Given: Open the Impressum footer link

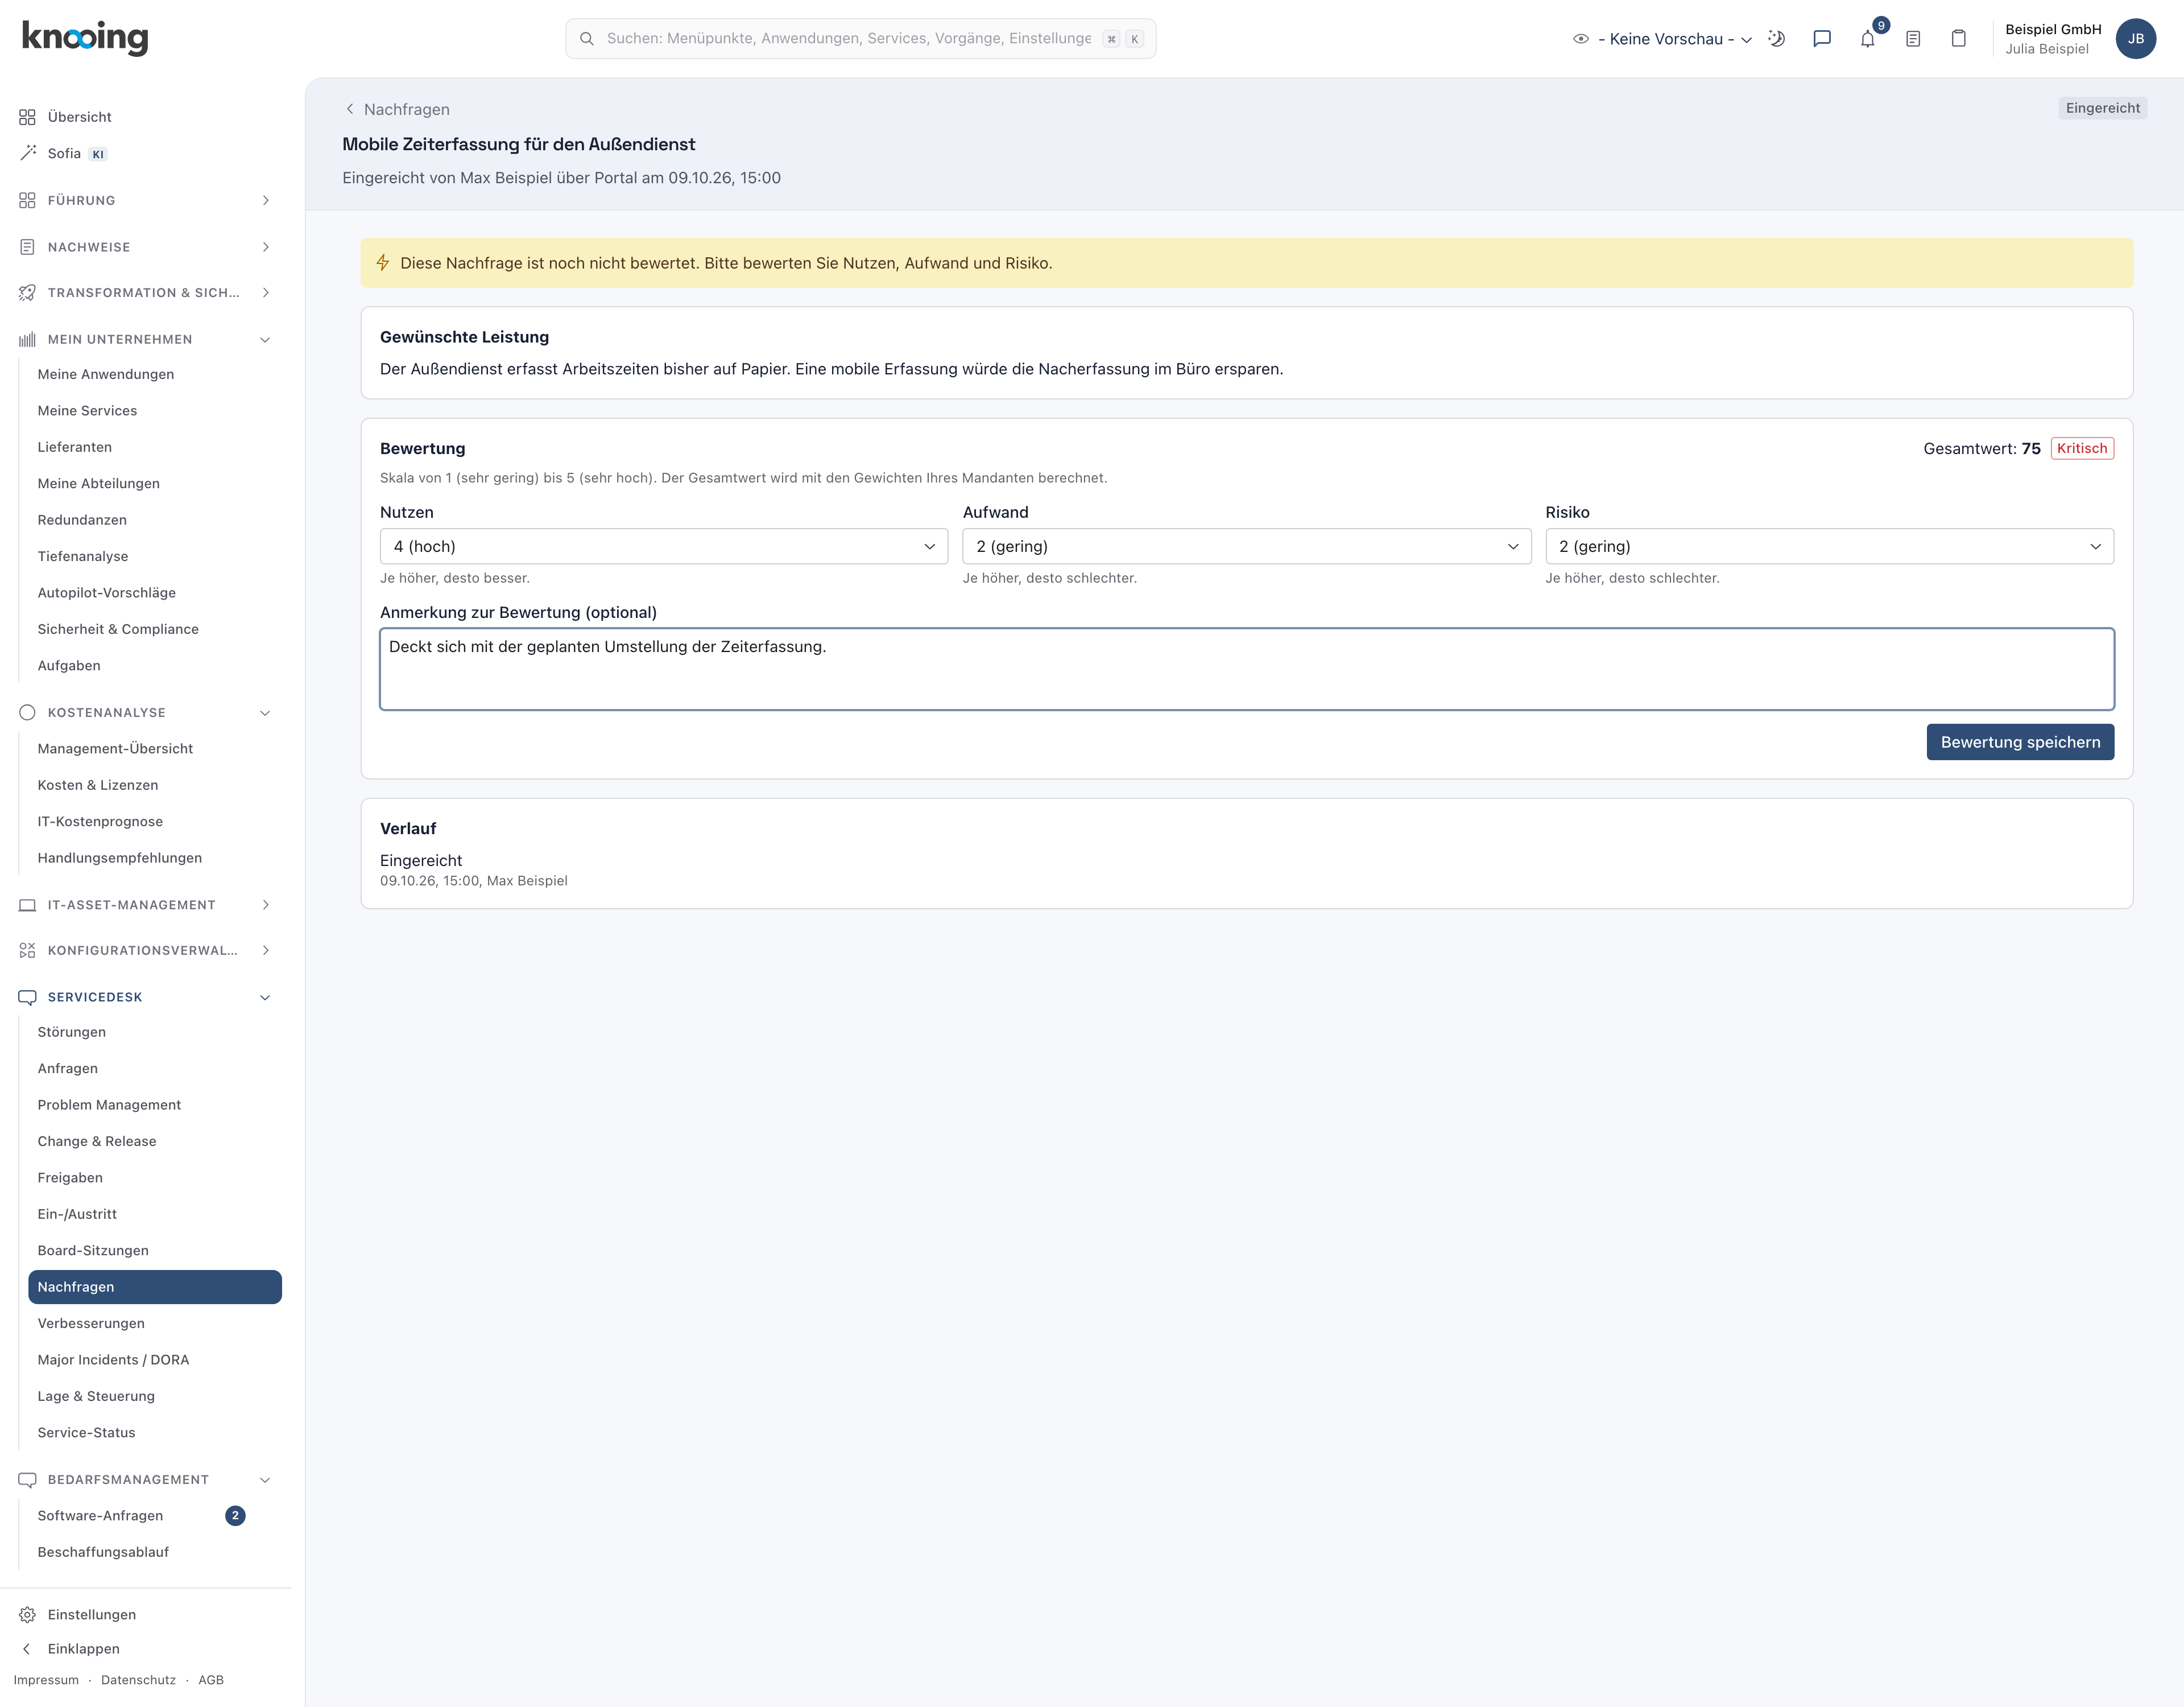Looking at the screenshot, I should (x=46, y=1679).
